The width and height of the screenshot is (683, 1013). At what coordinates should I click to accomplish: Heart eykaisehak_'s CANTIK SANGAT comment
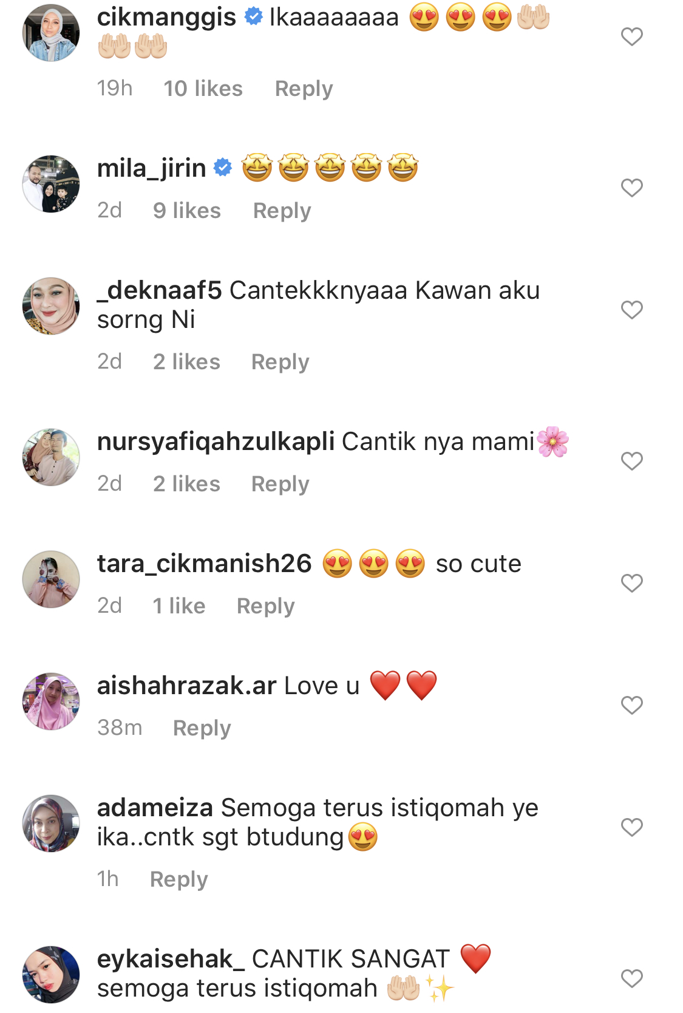[631, 978]
